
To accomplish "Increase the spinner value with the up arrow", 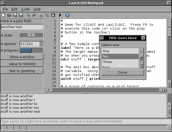I will tap(42, 42).
